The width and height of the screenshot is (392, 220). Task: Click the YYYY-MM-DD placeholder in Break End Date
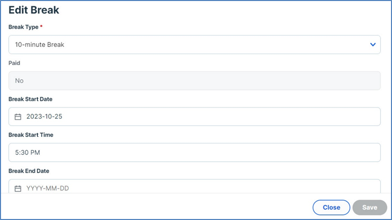pos(47,189)
